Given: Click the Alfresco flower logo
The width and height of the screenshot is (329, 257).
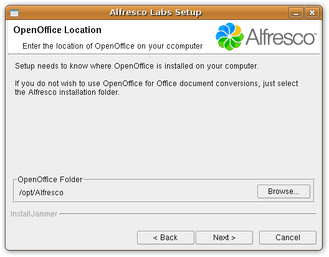Looking at the screenshot, I should 229,37.
